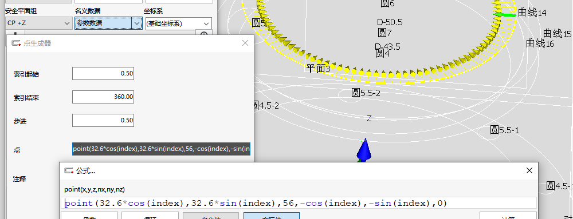The height and width of the screenshot is (219, 573).
Task: Click the green marker beside 曲线14
Action: pyautogui.click(x=505, y=14)
